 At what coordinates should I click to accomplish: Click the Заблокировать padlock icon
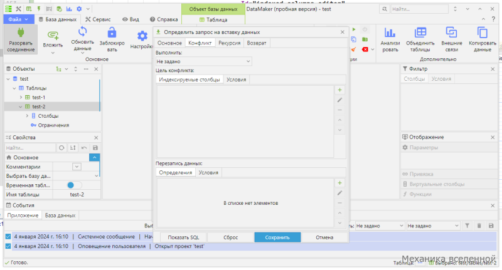tap(112, 33)
